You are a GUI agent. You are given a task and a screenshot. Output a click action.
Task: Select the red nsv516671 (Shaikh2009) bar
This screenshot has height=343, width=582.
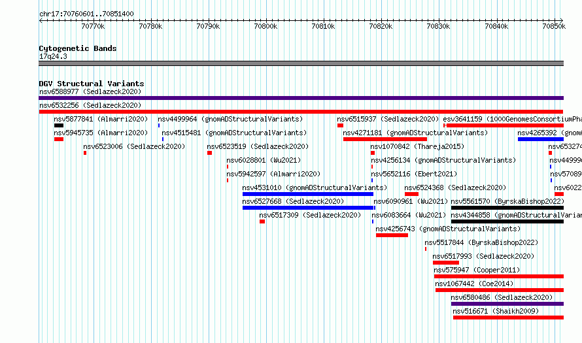pos(509,318)
